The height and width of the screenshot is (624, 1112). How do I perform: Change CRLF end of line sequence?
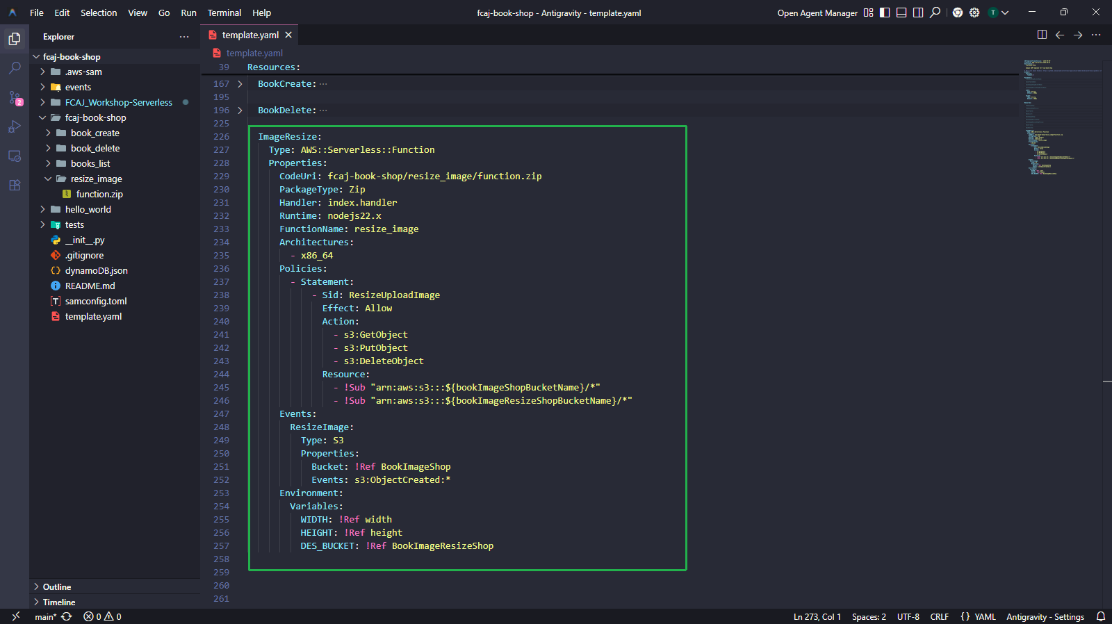pyautogui.click(x=939, y=616)
